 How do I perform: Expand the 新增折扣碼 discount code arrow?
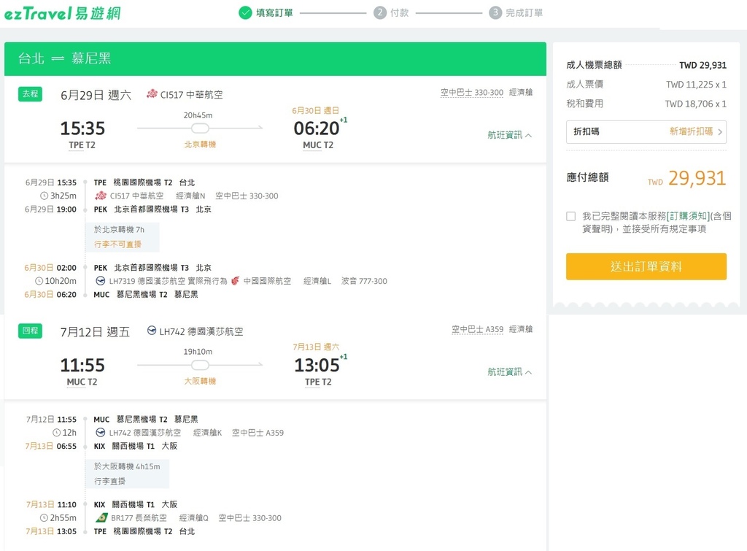(x=720, y=132)
